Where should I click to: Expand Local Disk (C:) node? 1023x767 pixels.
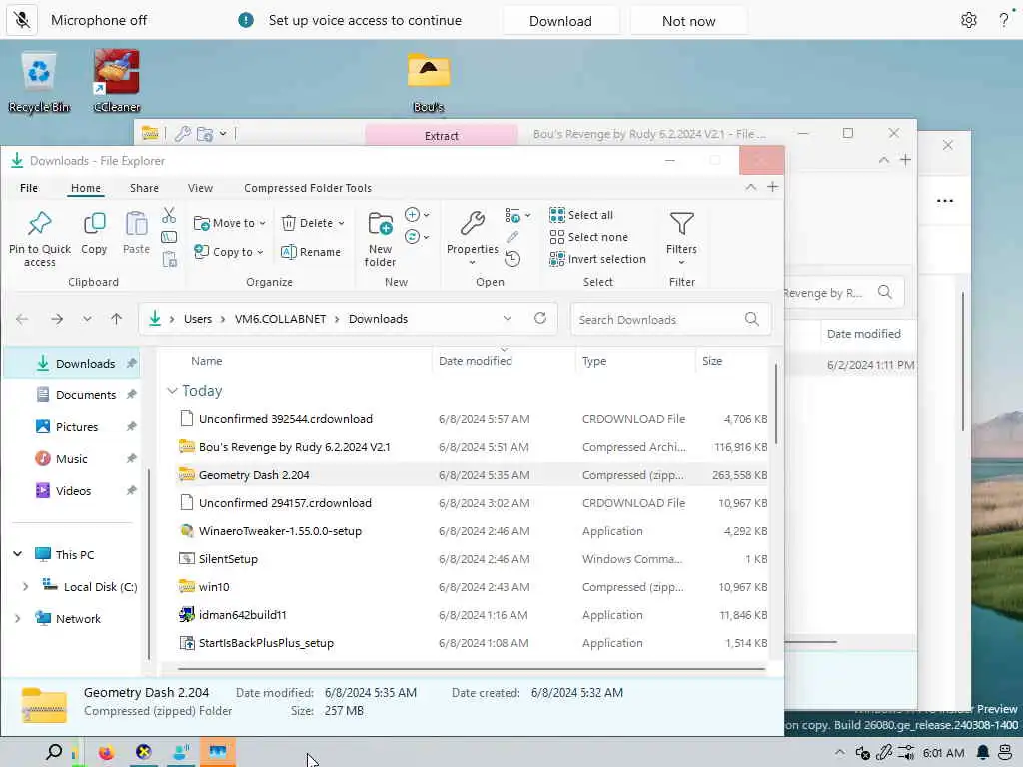pos(25,587)
